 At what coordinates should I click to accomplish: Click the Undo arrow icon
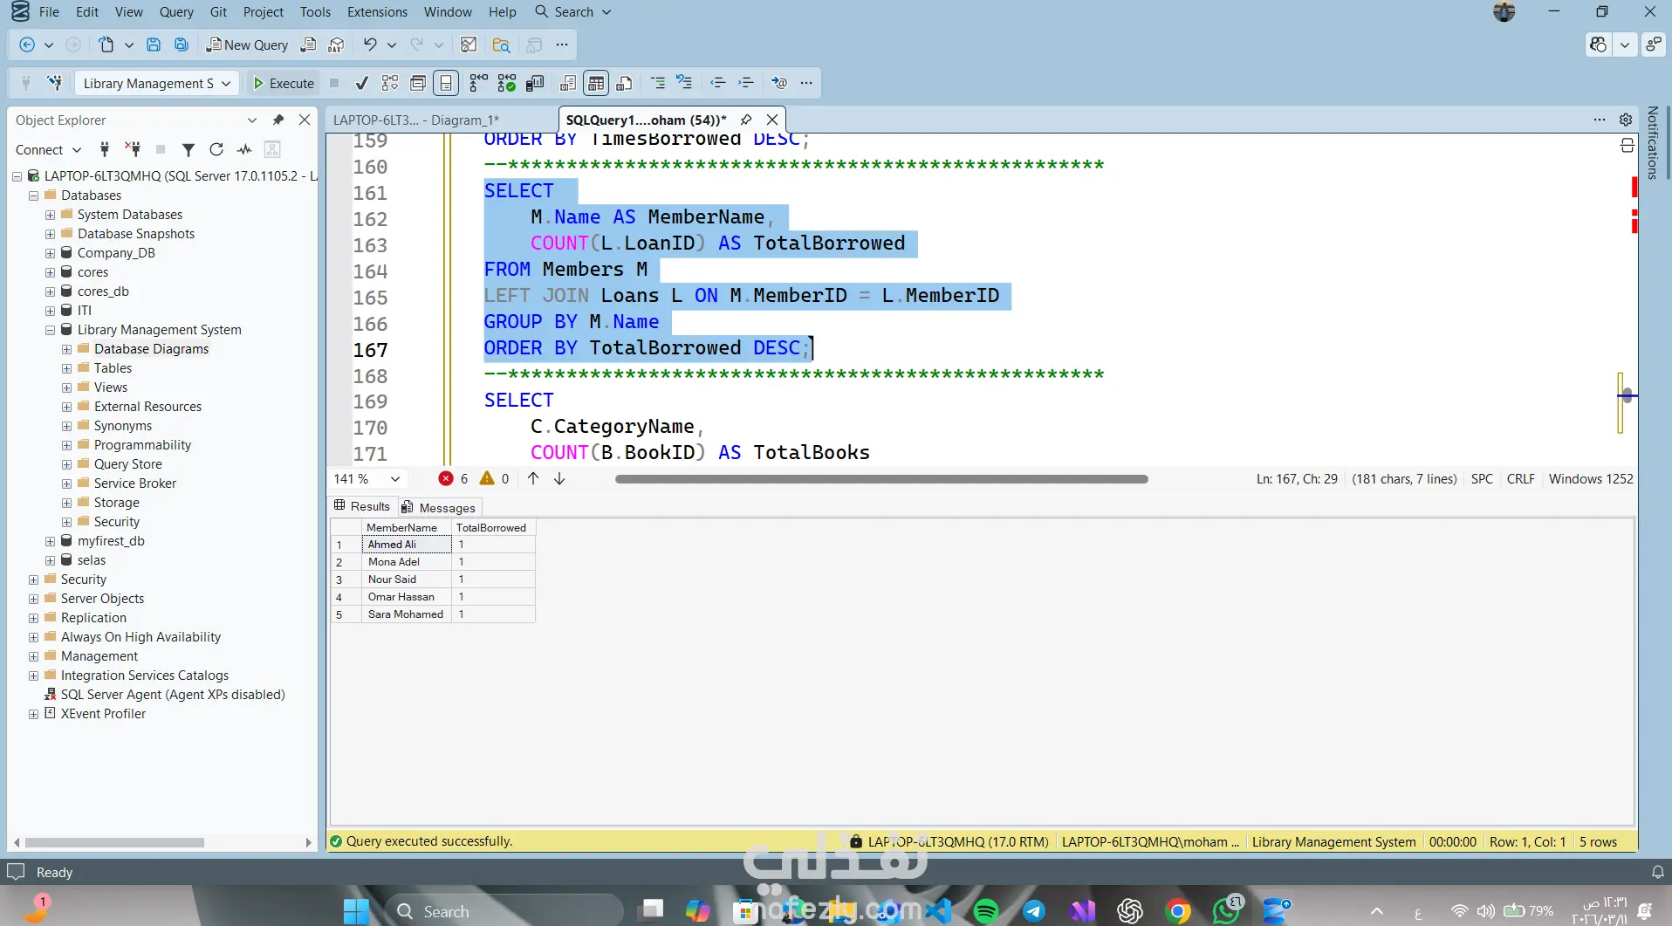[x=370, y=45]
